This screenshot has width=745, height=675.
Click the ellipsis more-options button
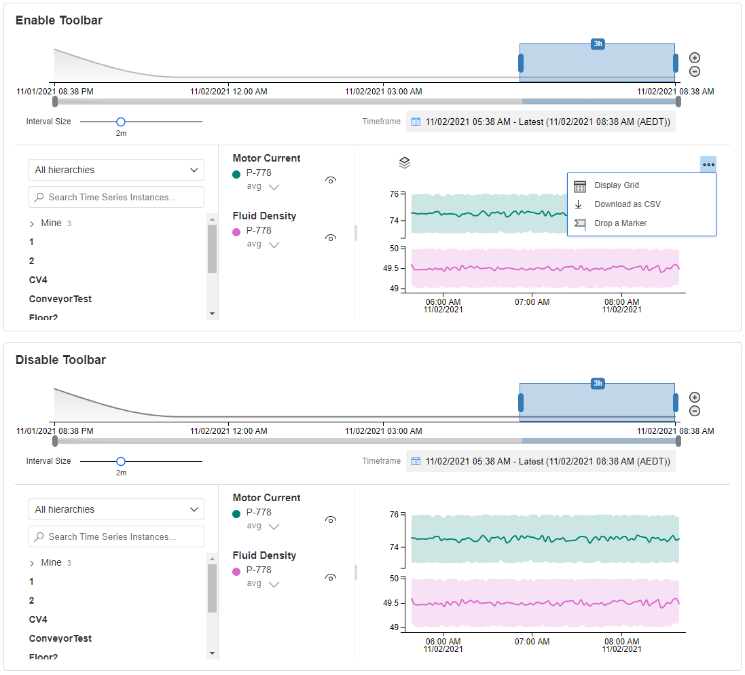[708, 164]
